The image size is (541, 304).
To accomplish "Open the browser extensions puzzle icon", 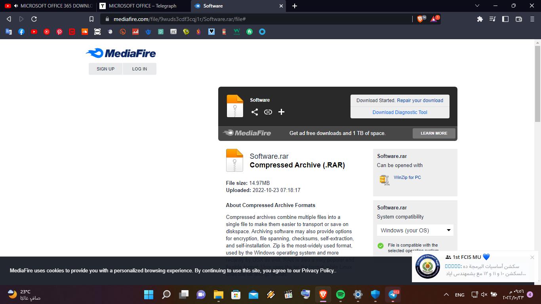I will pos(480,19).
